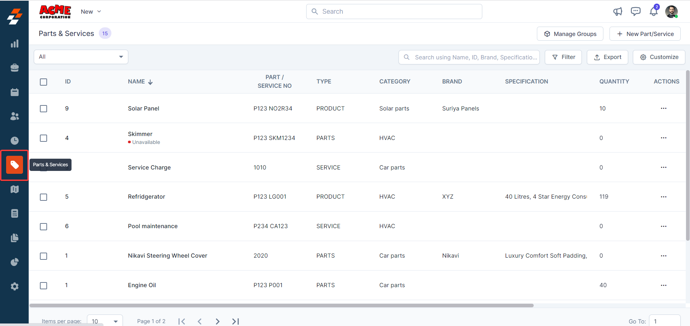Open the map icon in sidebar

[x=14, y=189]
